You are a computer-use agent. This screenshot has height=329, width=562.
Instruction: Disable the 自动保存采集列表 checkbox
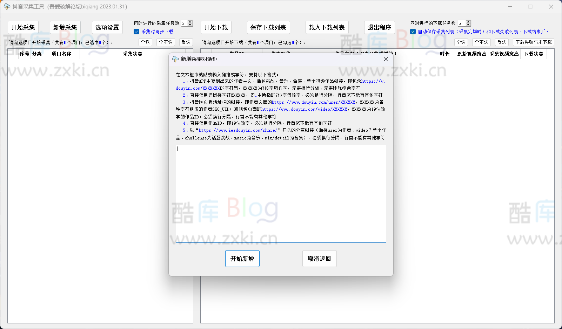pos(413,31)
